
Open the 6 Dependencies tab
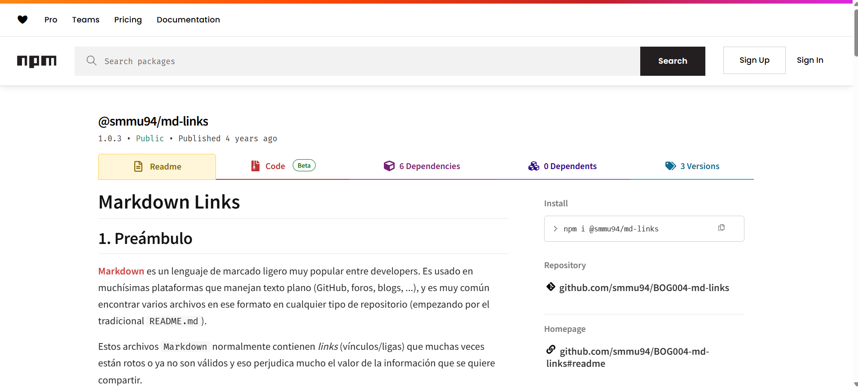422,166
